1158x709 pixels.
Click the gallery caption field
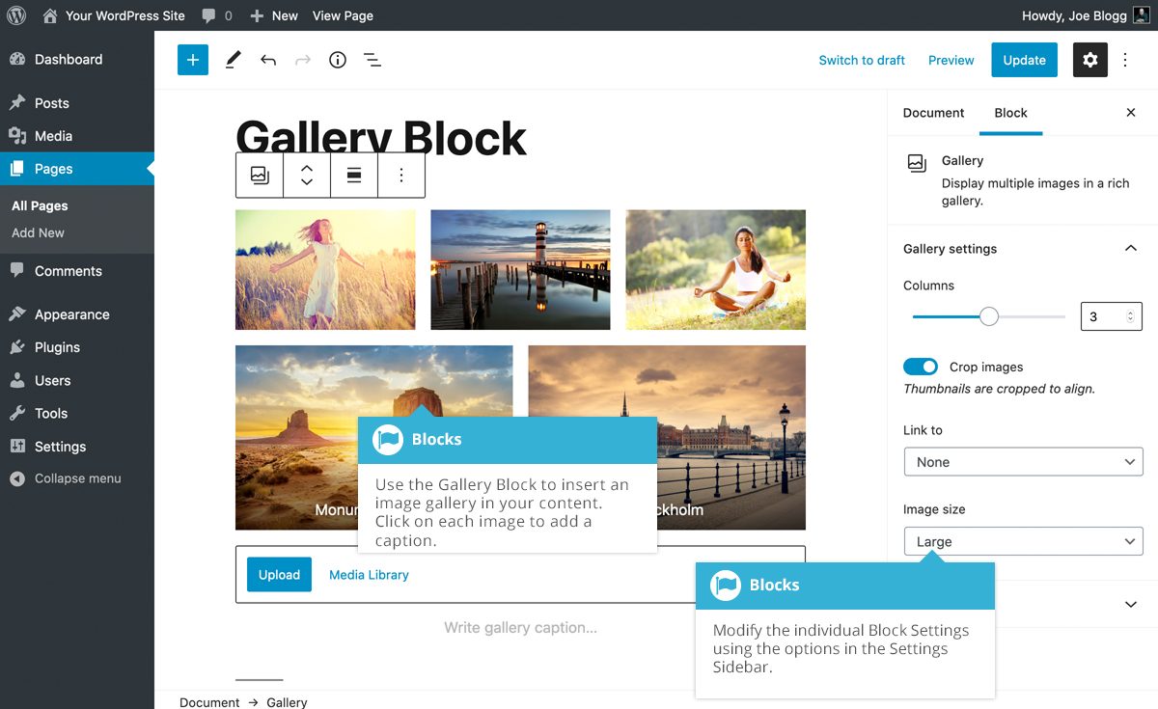[520, 627]
